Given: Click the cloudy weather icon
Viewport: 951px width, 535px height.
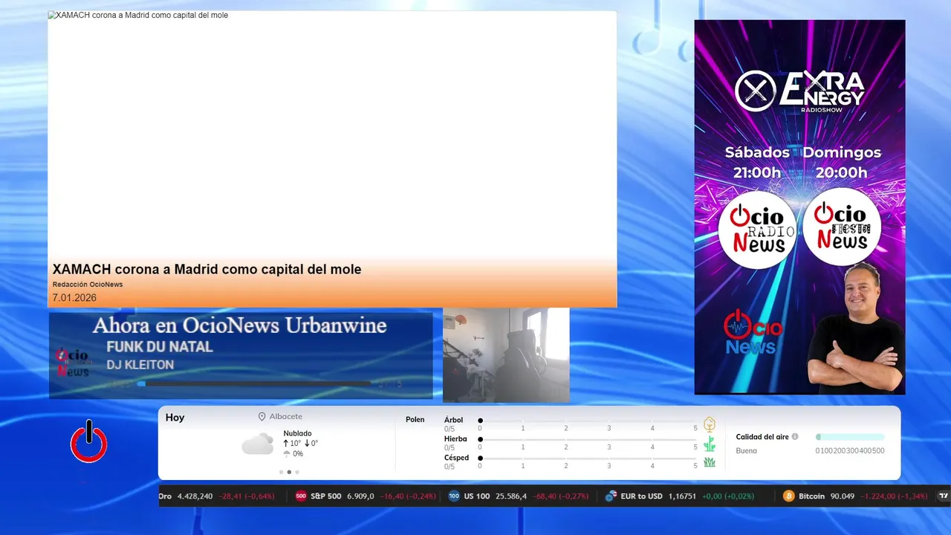Looking at the screenshot, I should click(x=258, y=444).
